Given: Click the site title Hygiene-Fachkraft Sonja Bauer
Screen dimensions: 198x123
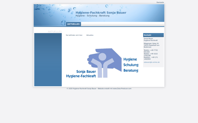Looking at the screenshot, I should click(101, 13).
